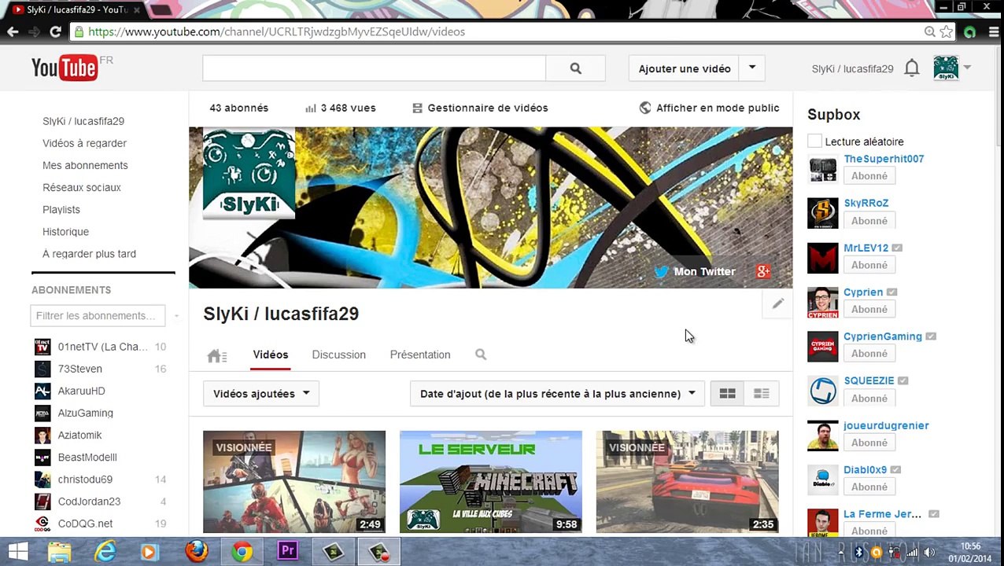Viewport: 1004px width, 566px height.
Task: Open Vidéos à regarder in sidebar
Action: [84, 143]
